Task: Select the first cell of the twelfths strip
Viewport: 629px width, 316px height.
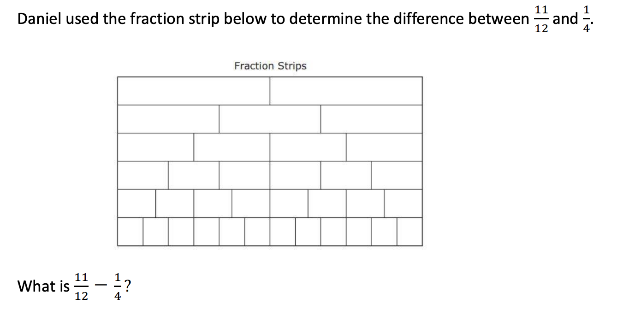Action: [x=130, y=231]
